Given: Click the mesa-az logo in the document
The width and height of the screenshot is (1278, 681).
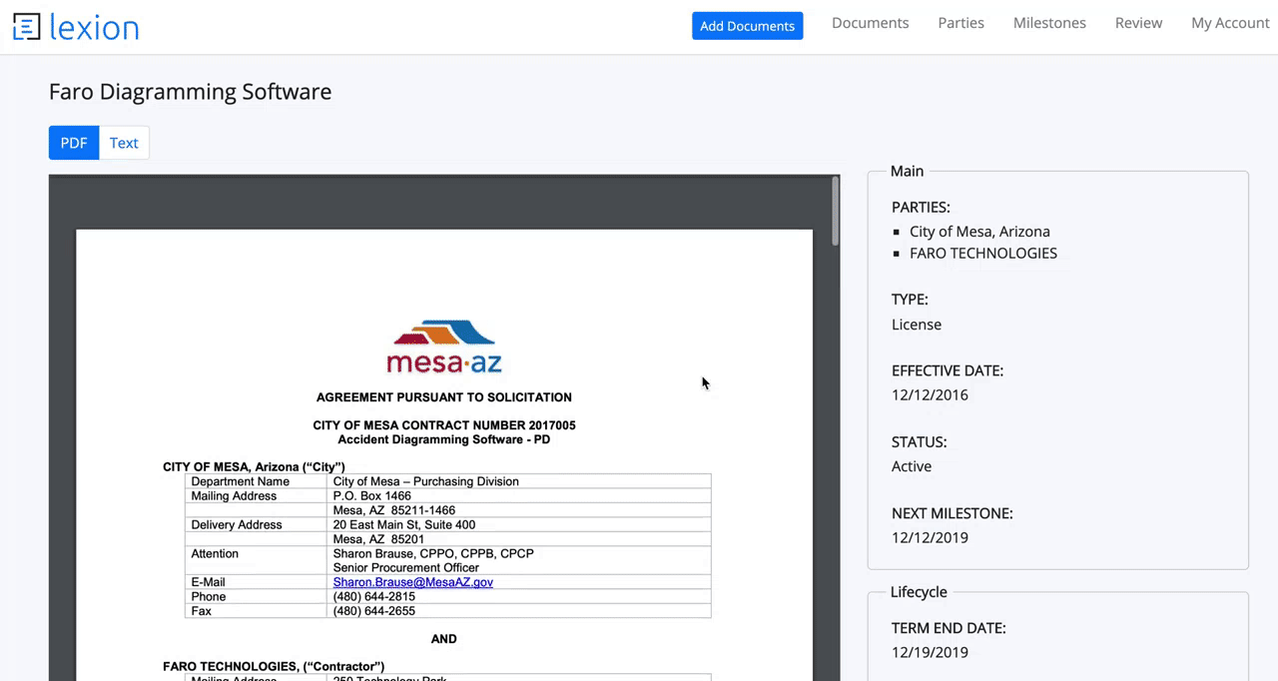Looking at the screenshot, I should coord(443,347).
